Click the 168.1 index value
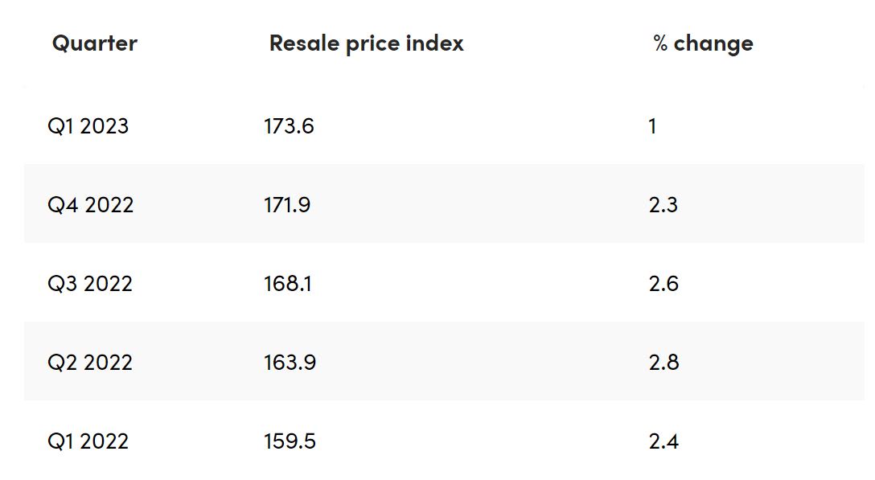The image size is (875, 480). tap(288, 284)
